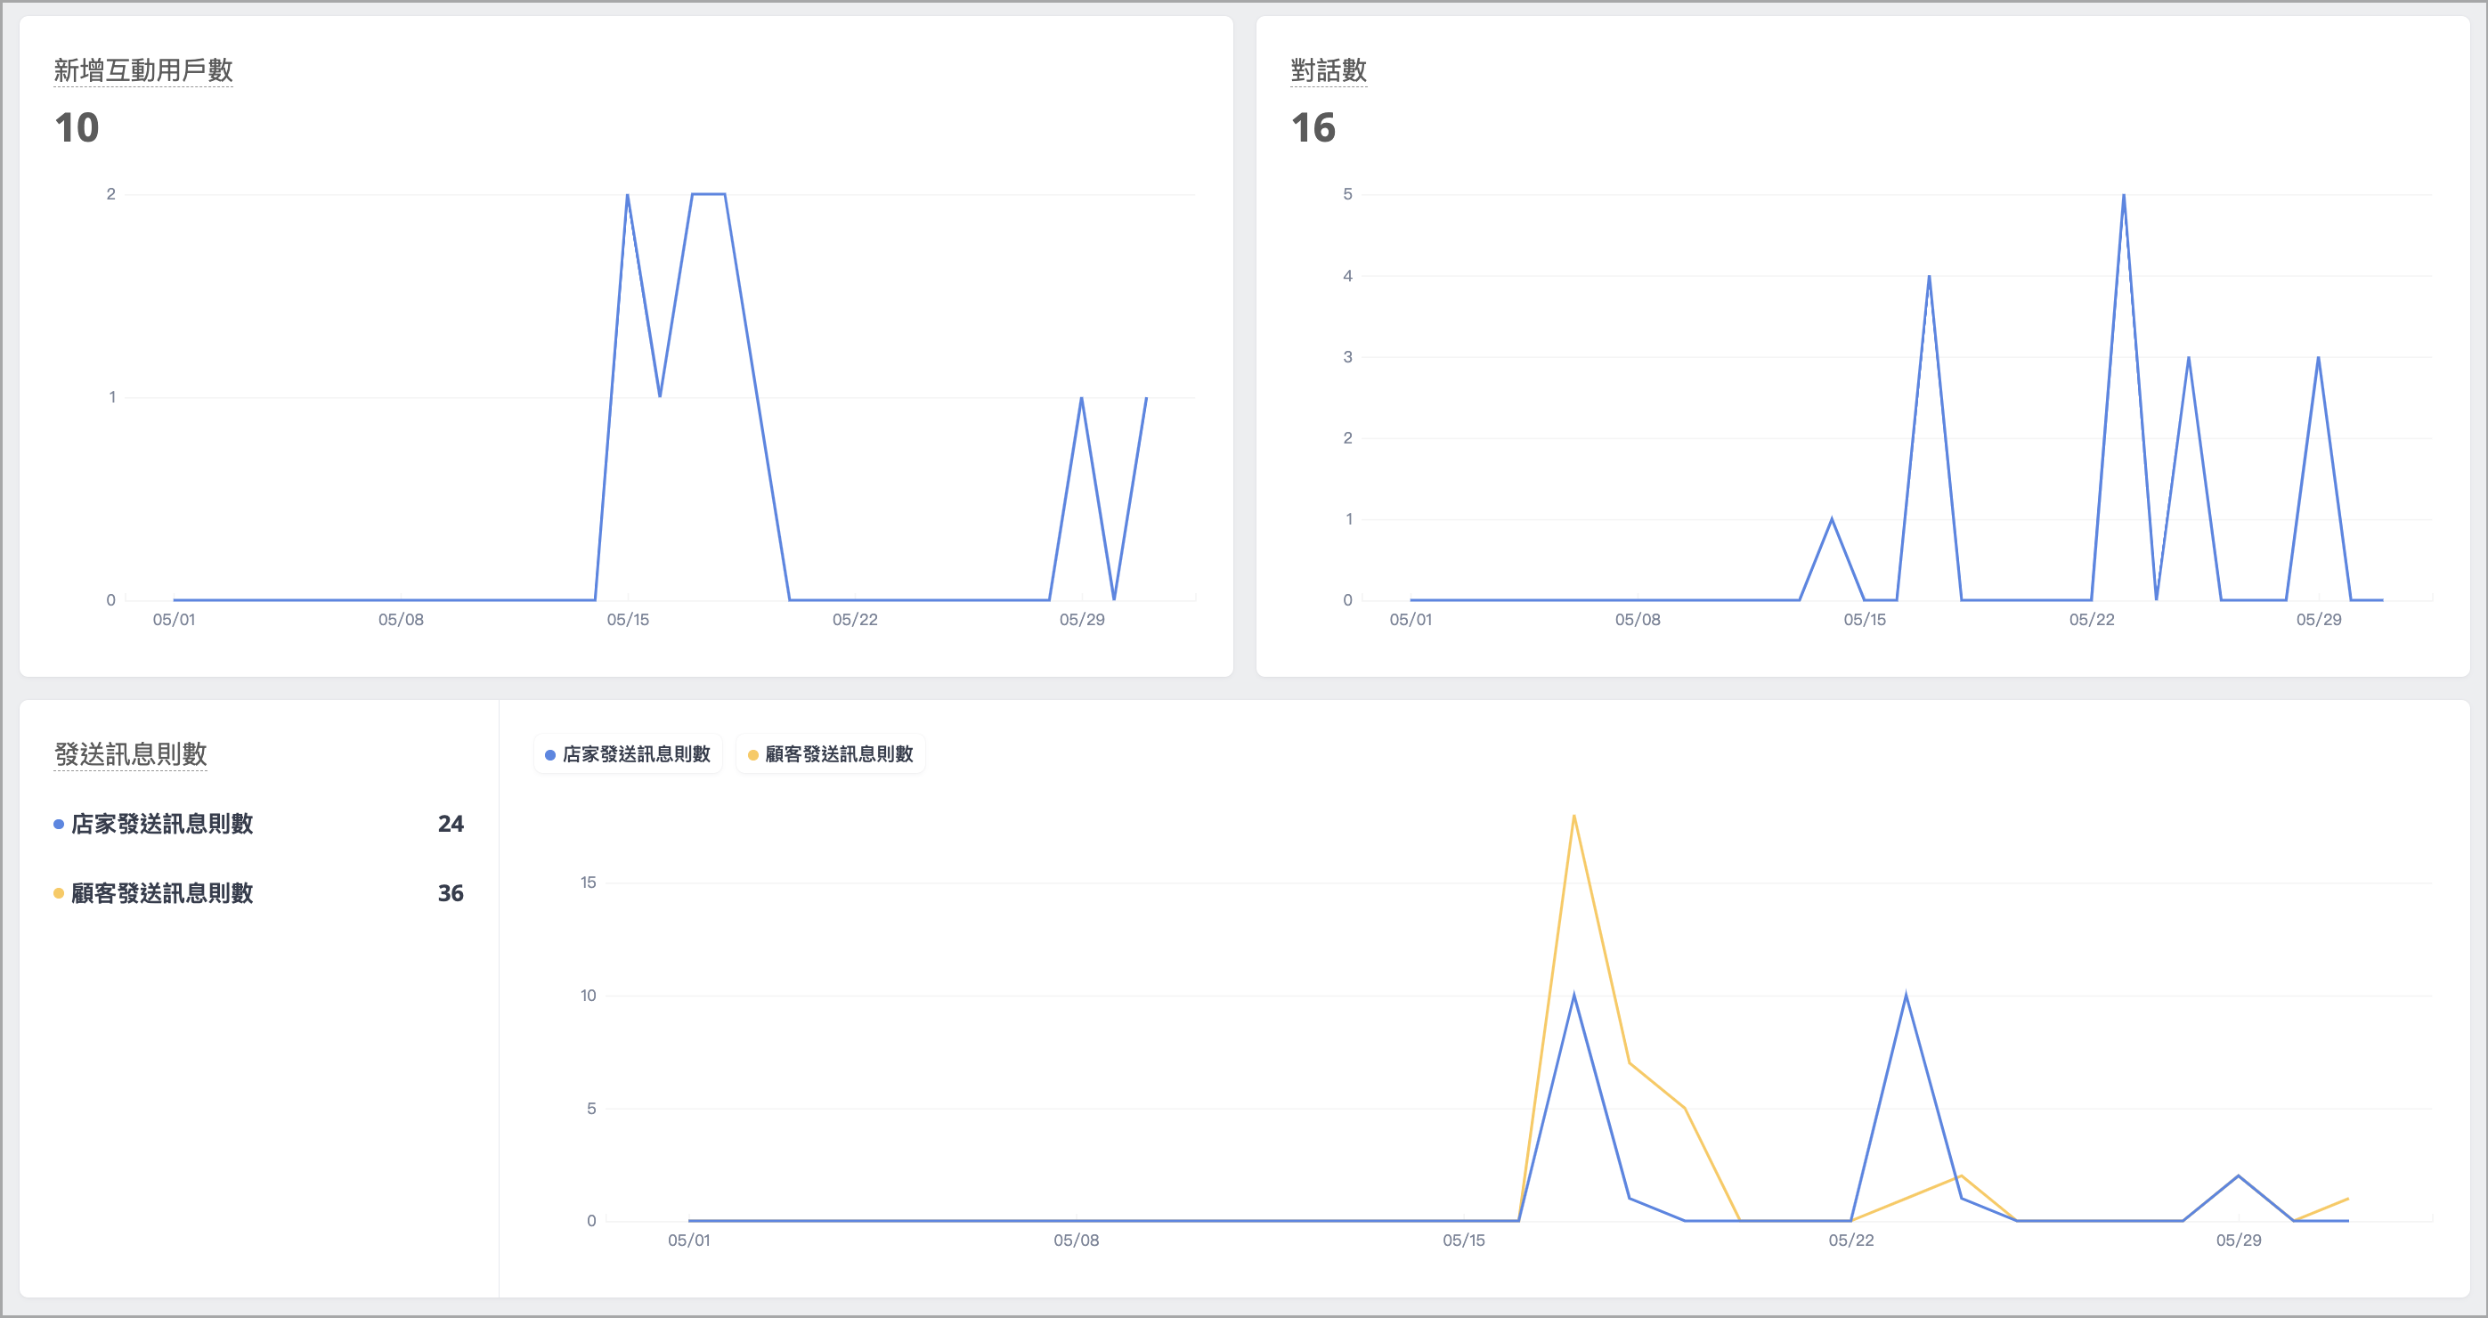Click the total count 10 under 新增互動用戶數

click(x=77, y=127)
